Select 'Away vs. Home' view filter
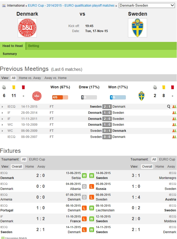Image resolution: width=177 pixels, height=239 pixels. click(55, 78)
